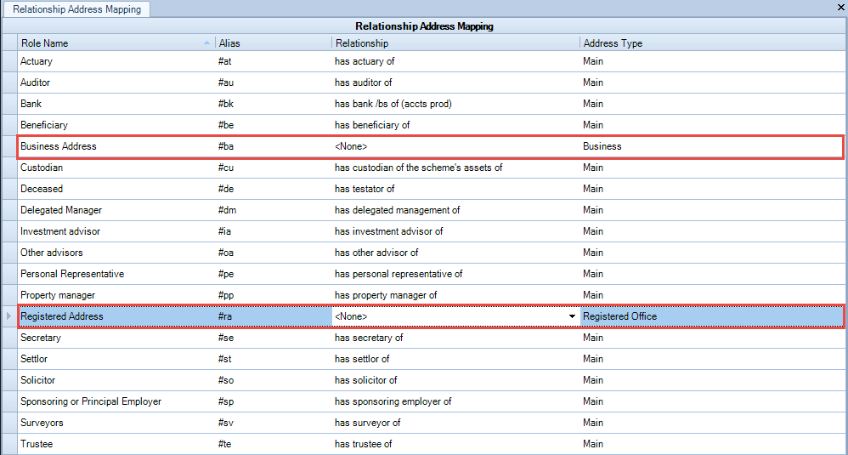
Task: Select the Business Address role cell
Action: [x=116, y=146]
